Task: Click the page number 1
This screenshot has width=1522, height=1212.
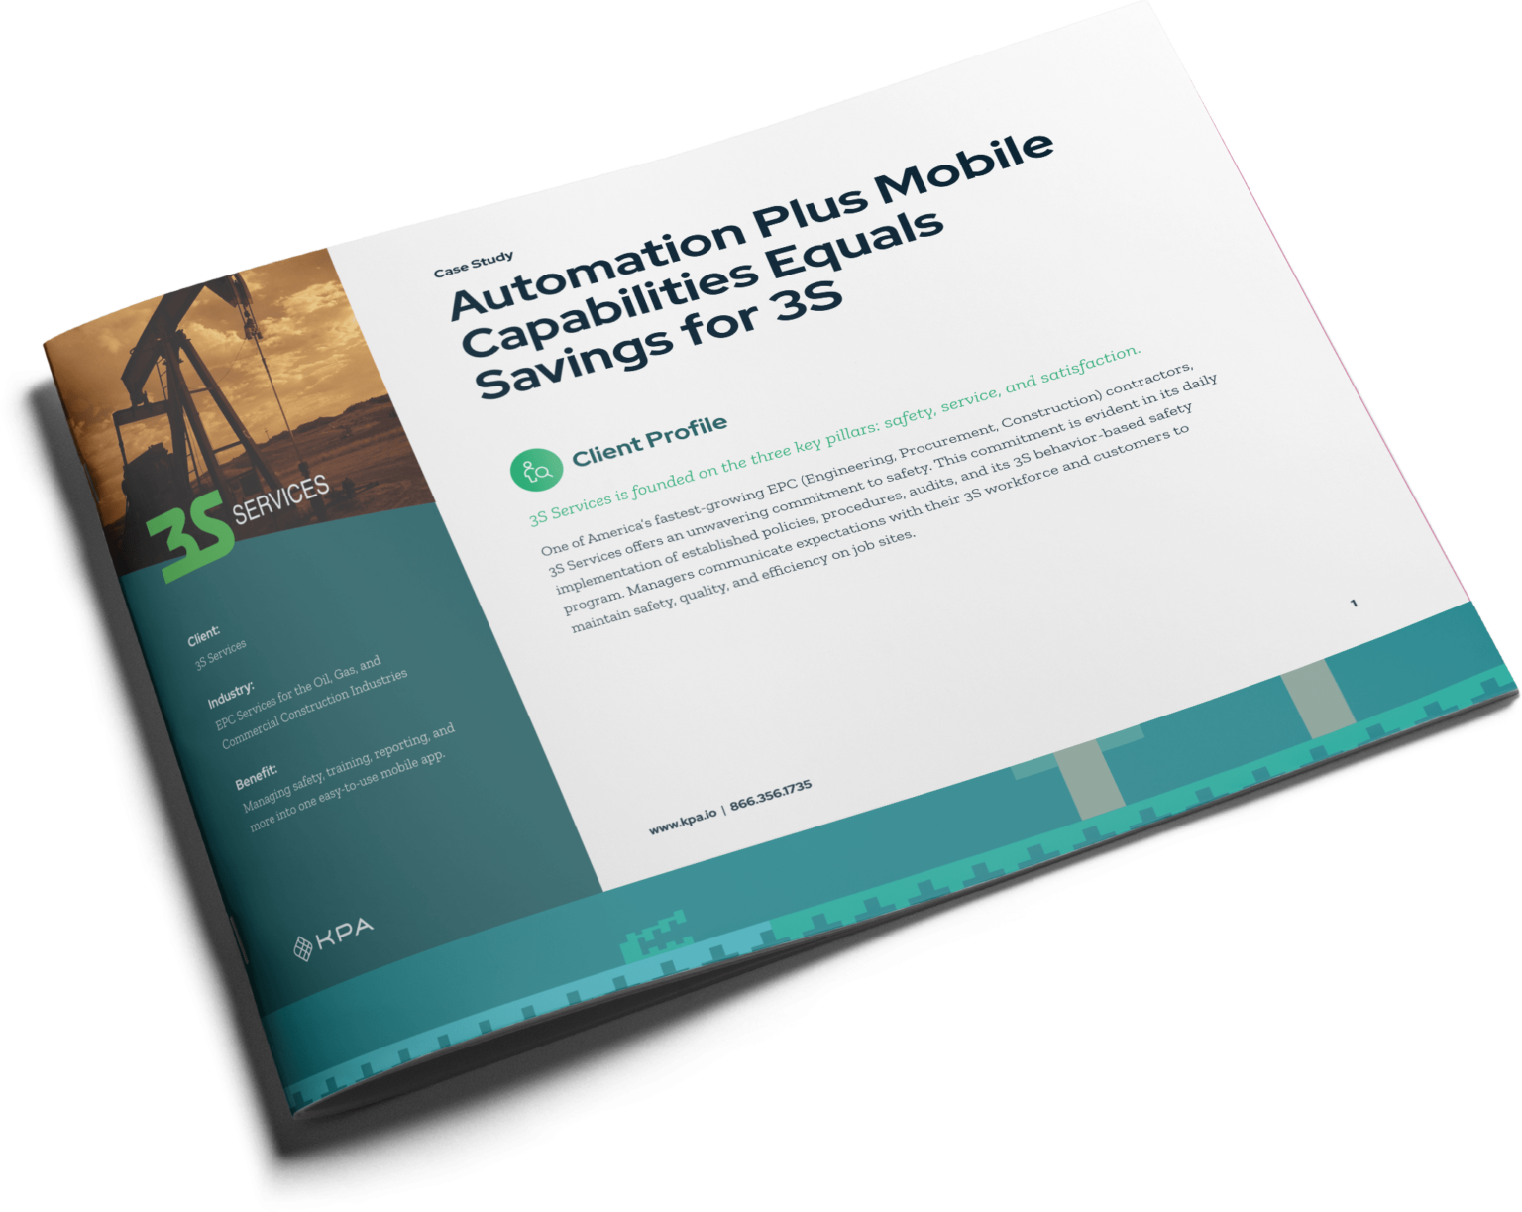Action: [x=1354, y=604]
